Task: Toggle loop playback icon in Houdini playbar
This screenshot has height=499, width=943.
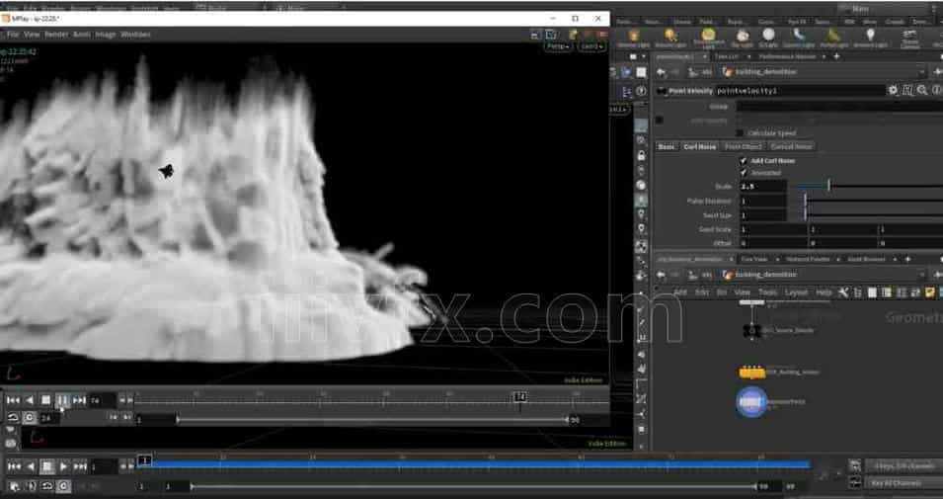Action: (47, 486)
